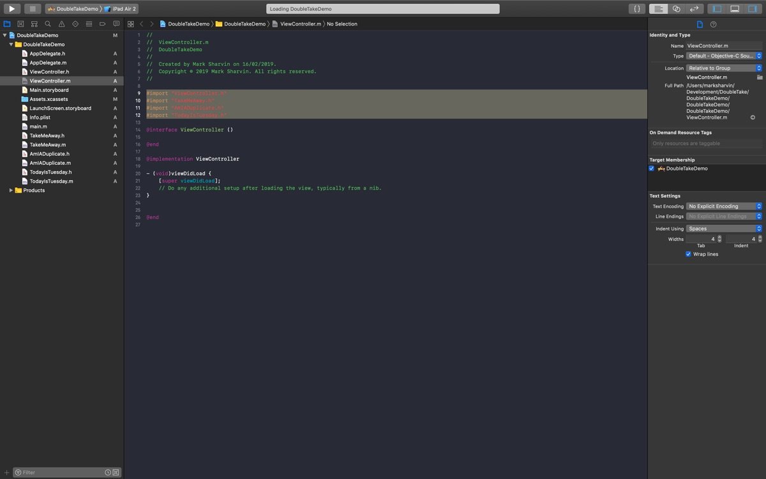The height and width of the screenshot is (479, 766).
Task: Switch to the Version editor
Action: [x=694, y=9]
